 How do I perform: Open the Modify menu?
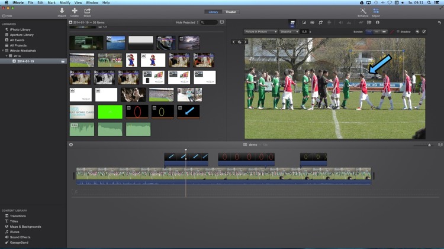tap(65, 2)
